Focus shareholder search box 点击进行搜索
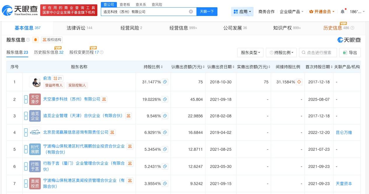369x194 pixels. tap(318, 53)
